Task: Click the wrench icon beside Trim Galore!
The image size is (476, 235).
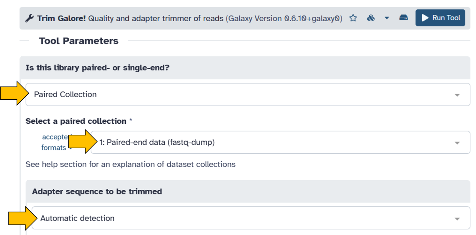Action: tap(29, 18)
